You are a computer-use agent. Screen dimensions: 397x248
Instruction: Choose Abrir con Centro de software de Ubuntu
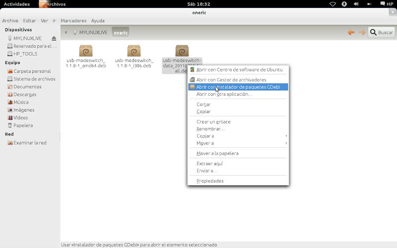coord(238,69)
